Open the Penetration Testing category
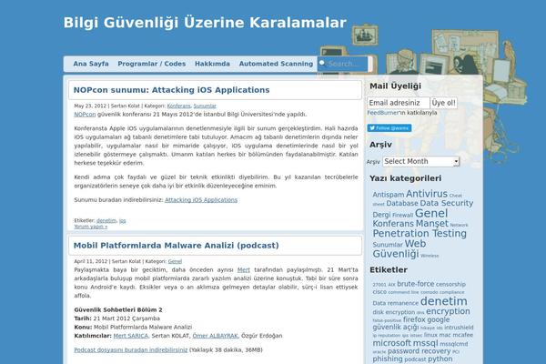 [x=420, y=233]
